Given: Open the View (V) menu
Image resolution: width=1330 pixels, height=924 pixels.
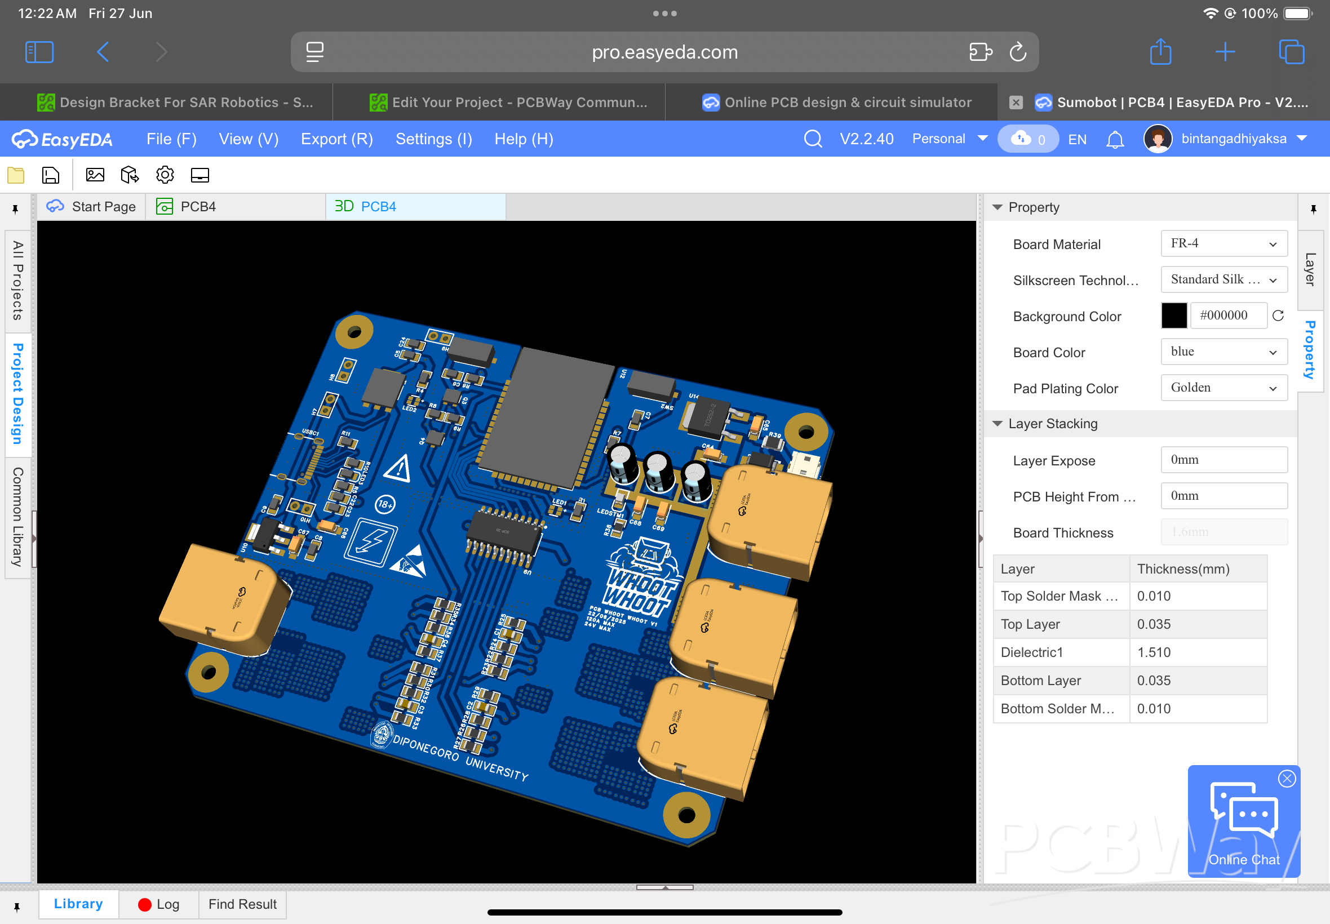Looking at the screenshot, I should pos(249,139).
